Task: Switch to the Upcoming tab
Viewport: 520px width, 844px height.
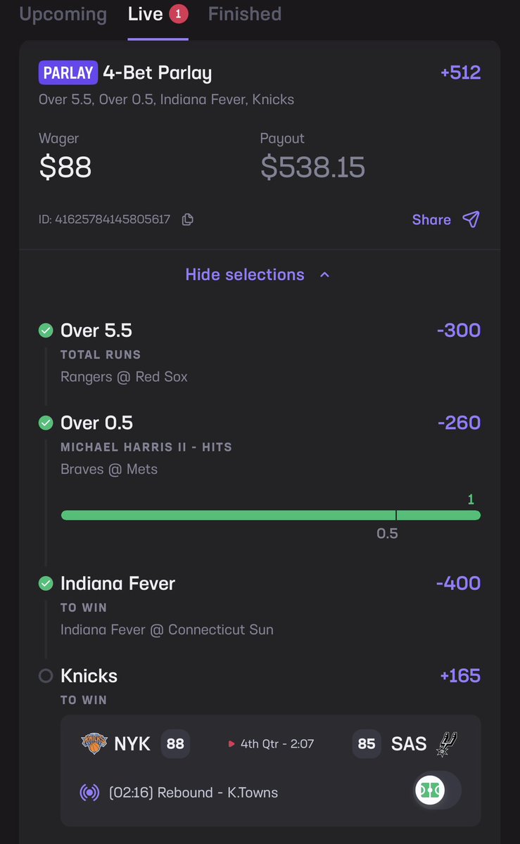Action: (63, 14)
